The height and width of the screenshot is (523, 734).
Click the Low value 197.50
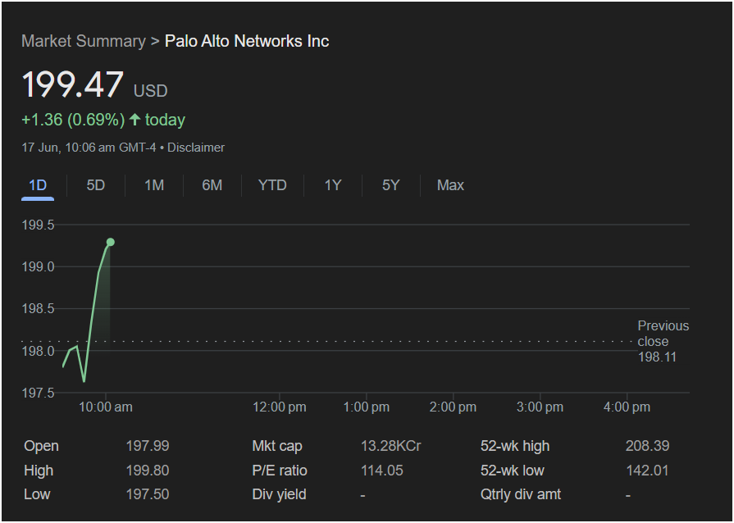coord(148,494)
